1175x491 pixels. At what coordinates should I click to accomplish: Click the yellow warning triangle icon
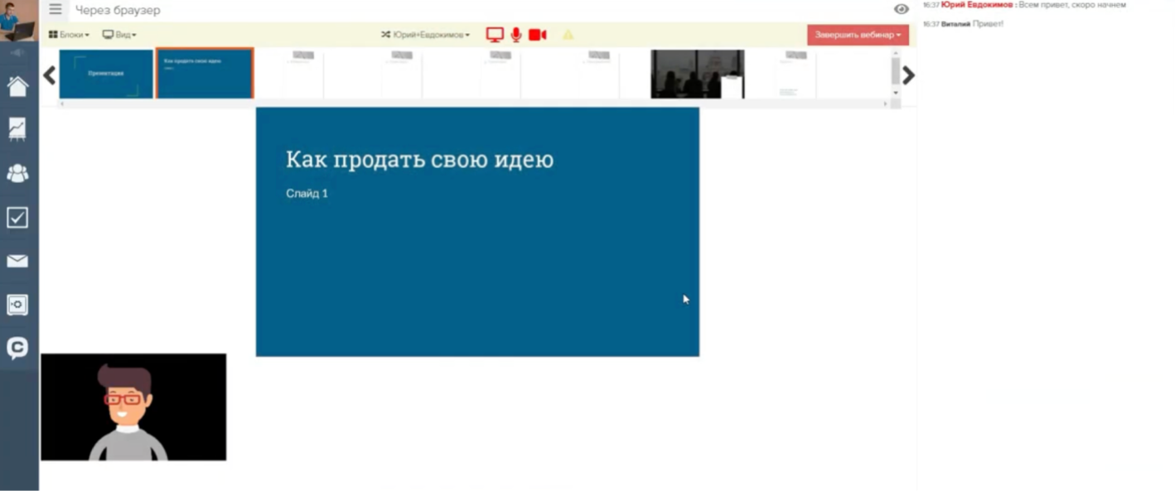568,35
